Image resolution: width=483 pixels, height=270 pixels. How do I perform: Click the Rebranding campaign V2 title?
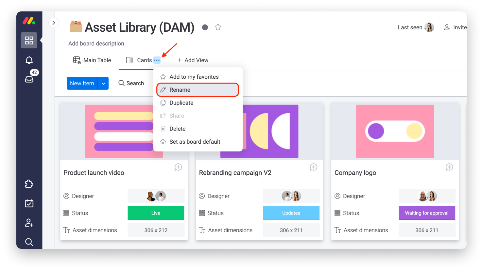click(235, 173)
